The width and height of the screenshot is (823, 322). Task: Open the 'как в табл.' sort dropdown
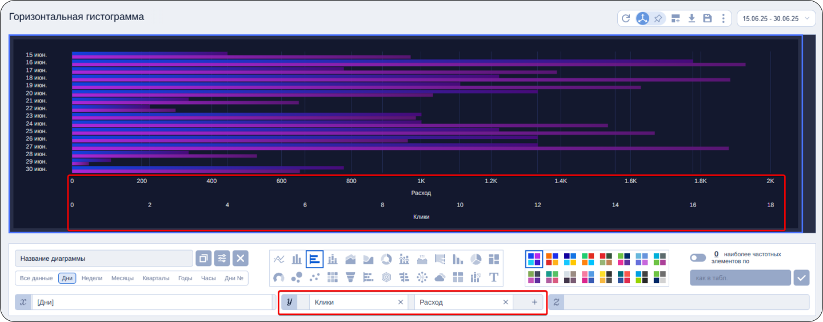tap(740, 278)
